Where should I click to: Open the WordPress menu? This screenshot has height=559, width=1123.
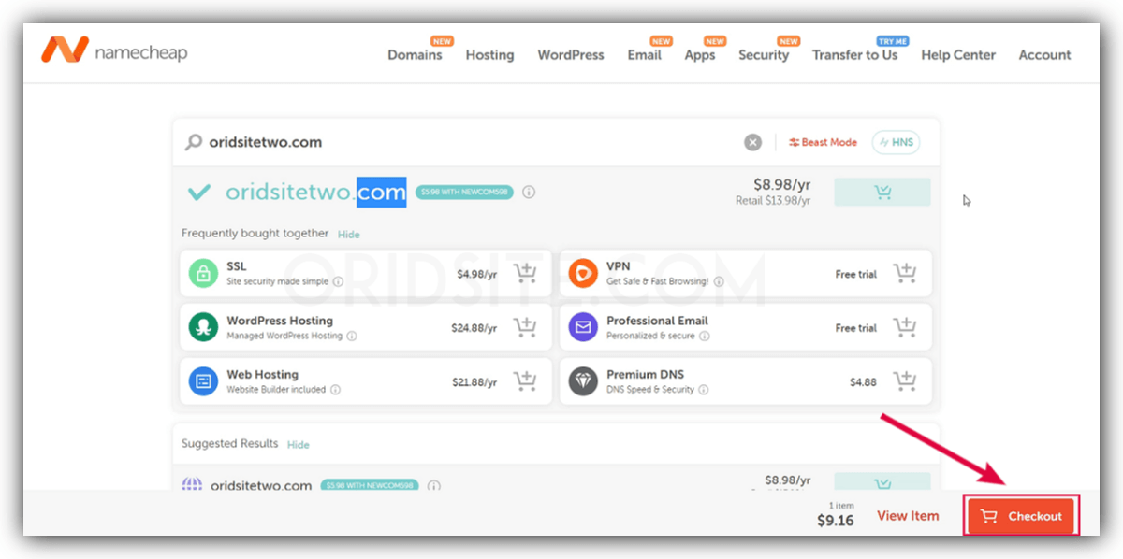click(571, 54)
